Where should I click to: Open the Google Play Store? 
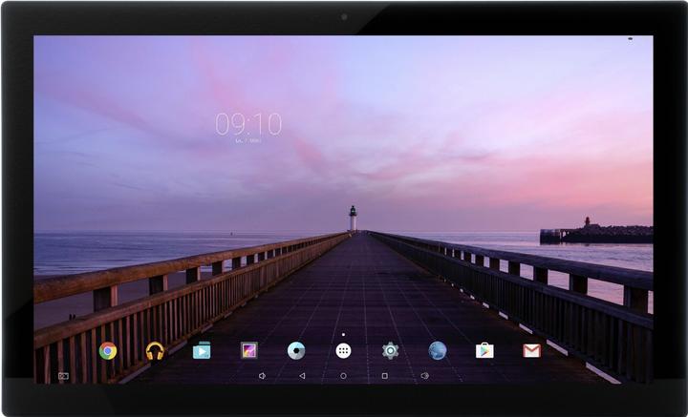484,350
